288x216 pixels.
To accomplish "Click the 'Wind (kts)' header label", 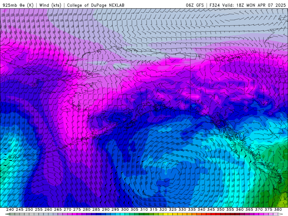I will coord(50,5).
